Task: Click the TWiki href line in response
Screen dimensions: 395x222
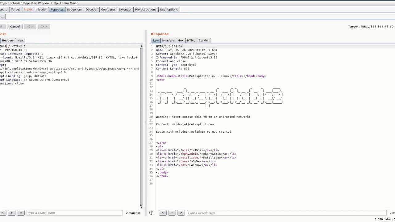Action: pos(187,150)
